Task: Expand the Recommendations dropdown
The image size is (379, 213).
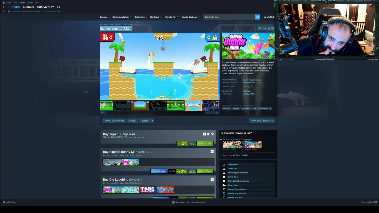Action: (x=122, y=17)
